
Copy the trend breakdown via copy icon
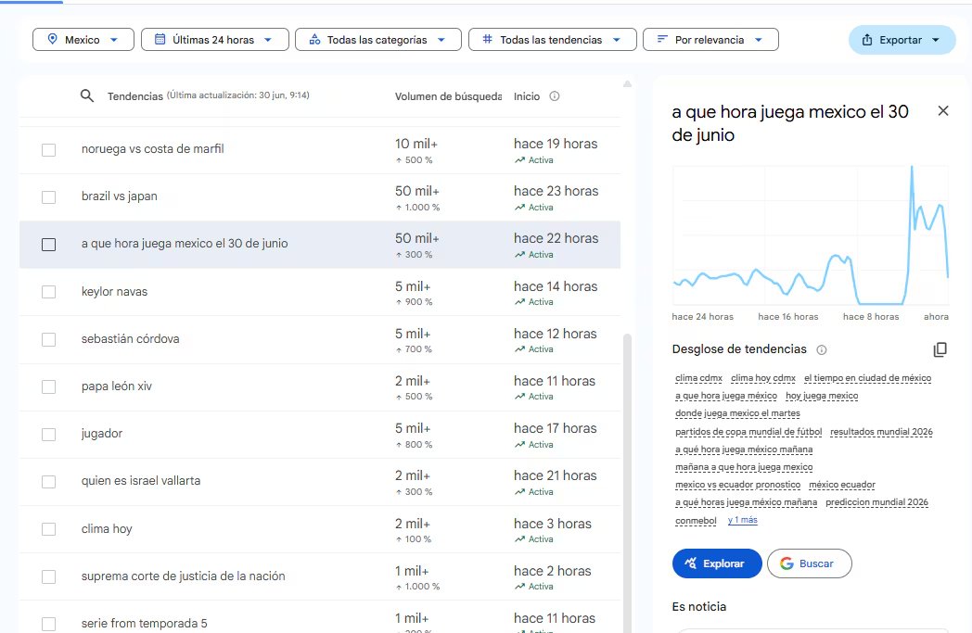tap(940, 349)
